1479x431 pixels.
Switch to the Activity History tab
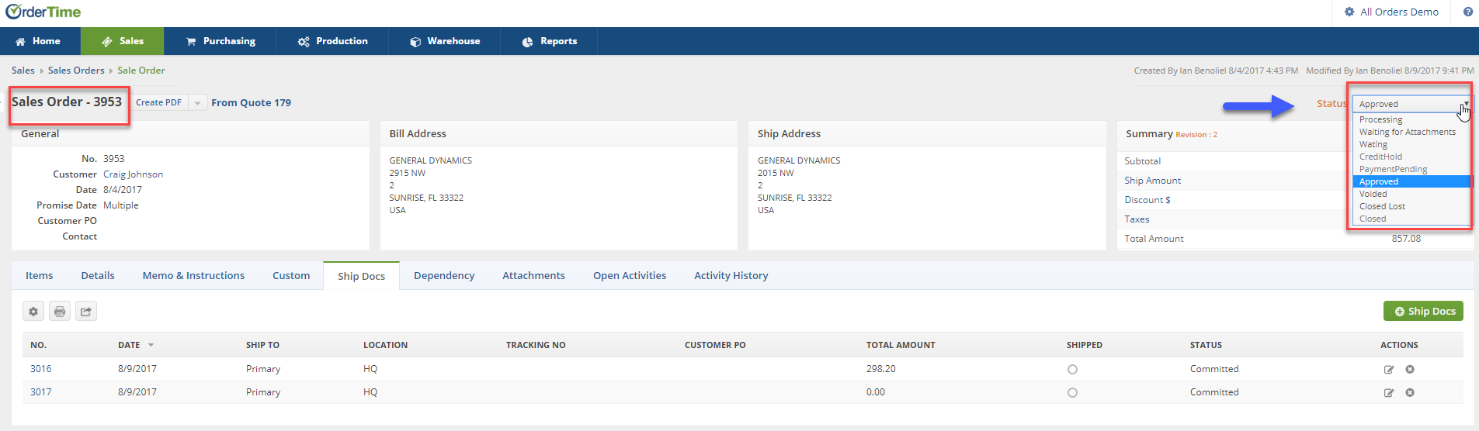[x=731, y=275]
